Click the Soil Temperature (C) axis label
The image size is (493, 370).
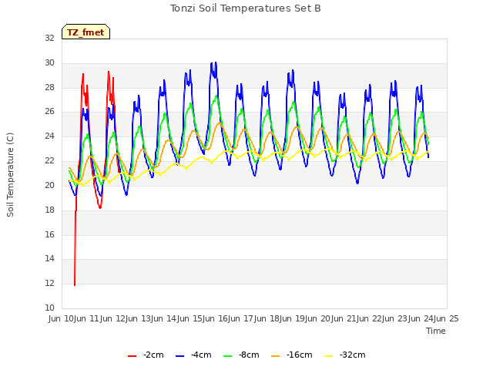(x=10, y=175)
